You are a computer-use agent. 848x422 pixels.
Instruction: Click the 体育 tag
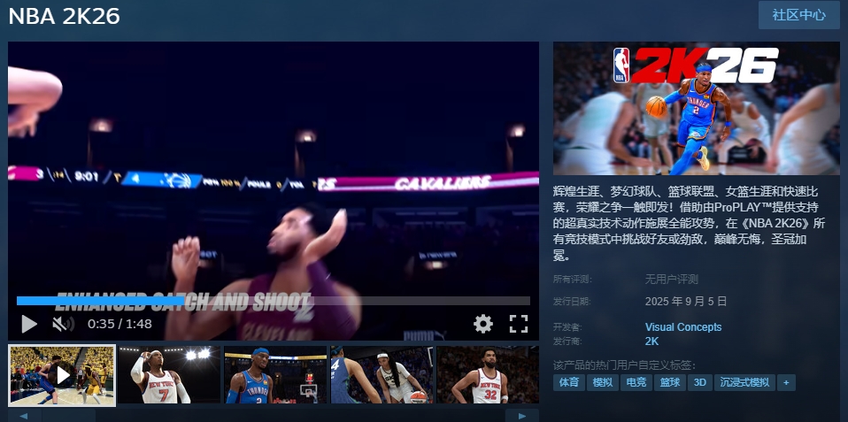coord(569,382)
